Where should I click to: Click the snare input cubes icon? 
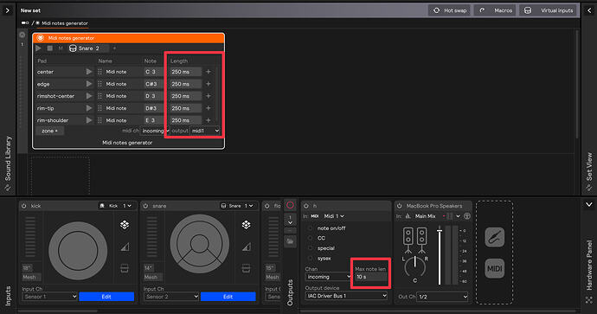click(246, 225)
